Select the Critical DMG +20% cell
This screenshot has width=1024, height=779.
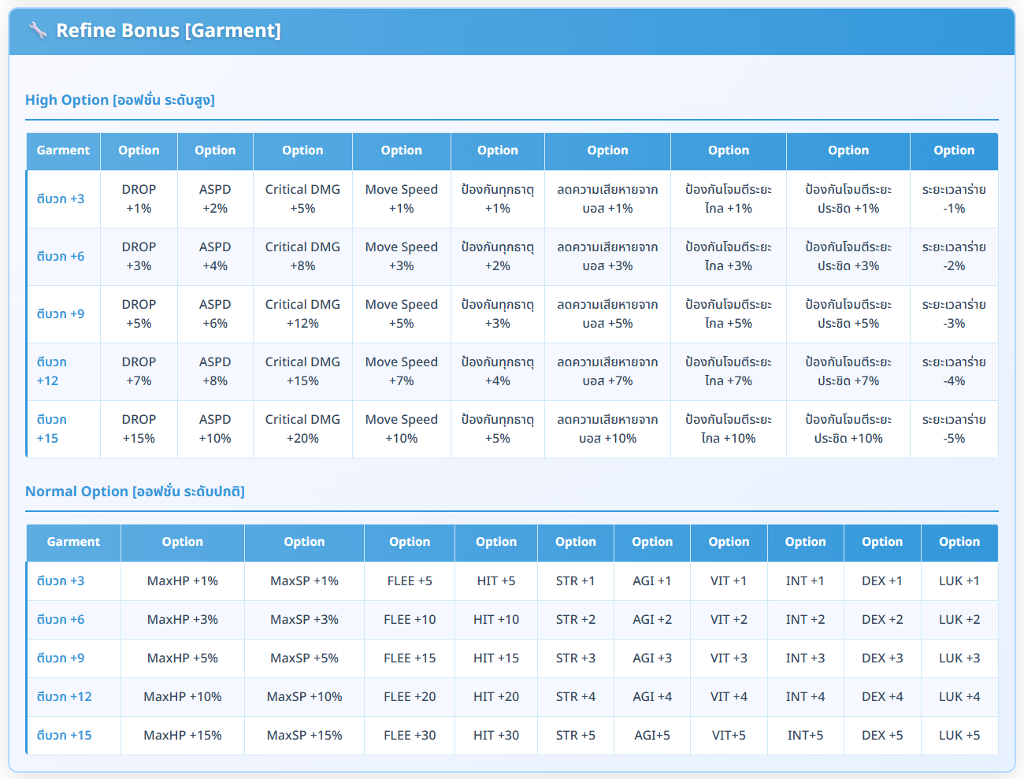pyautogui.click(x=302, y=428)
